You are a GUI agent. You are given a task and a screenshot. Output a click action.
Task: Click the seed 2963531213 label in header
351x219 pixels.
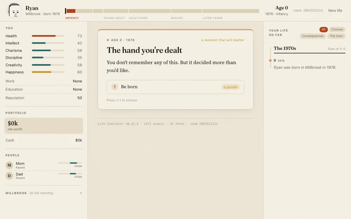tap(308, 11)
